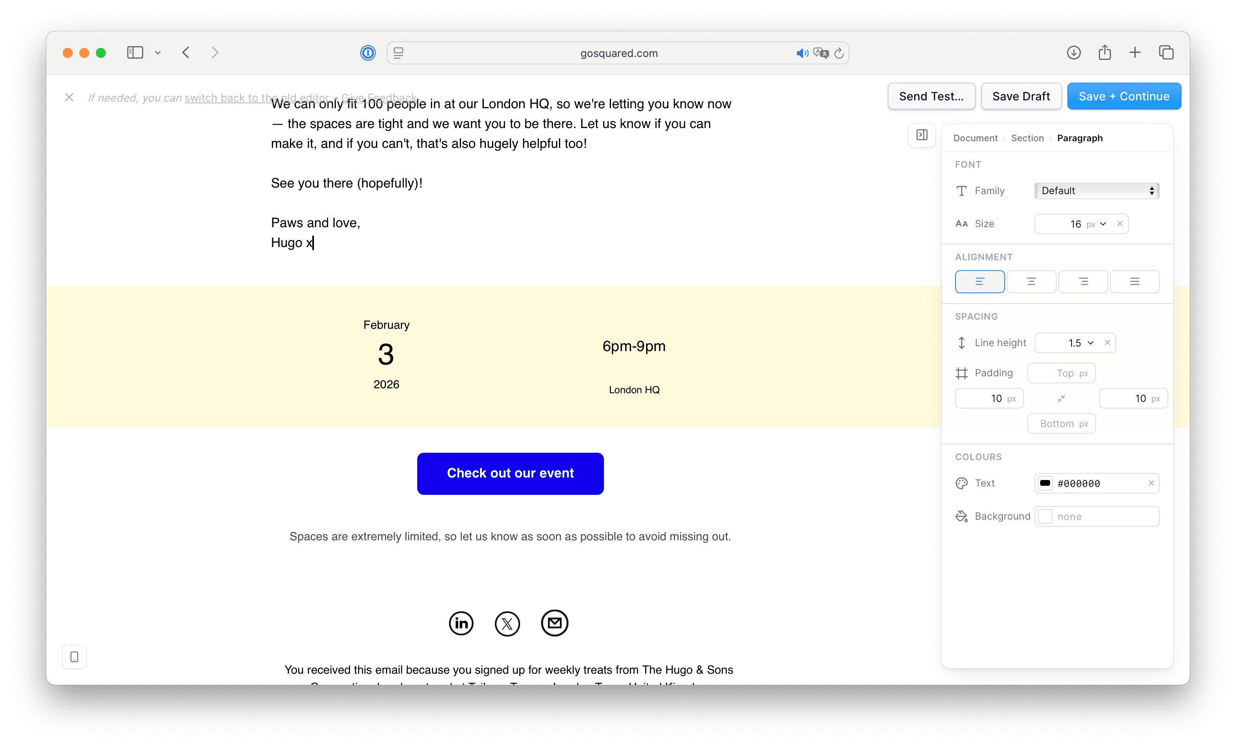Open the translate page icon
Image resolution: width=1236 pixels, height=746 pixels.
pos(821,53)
